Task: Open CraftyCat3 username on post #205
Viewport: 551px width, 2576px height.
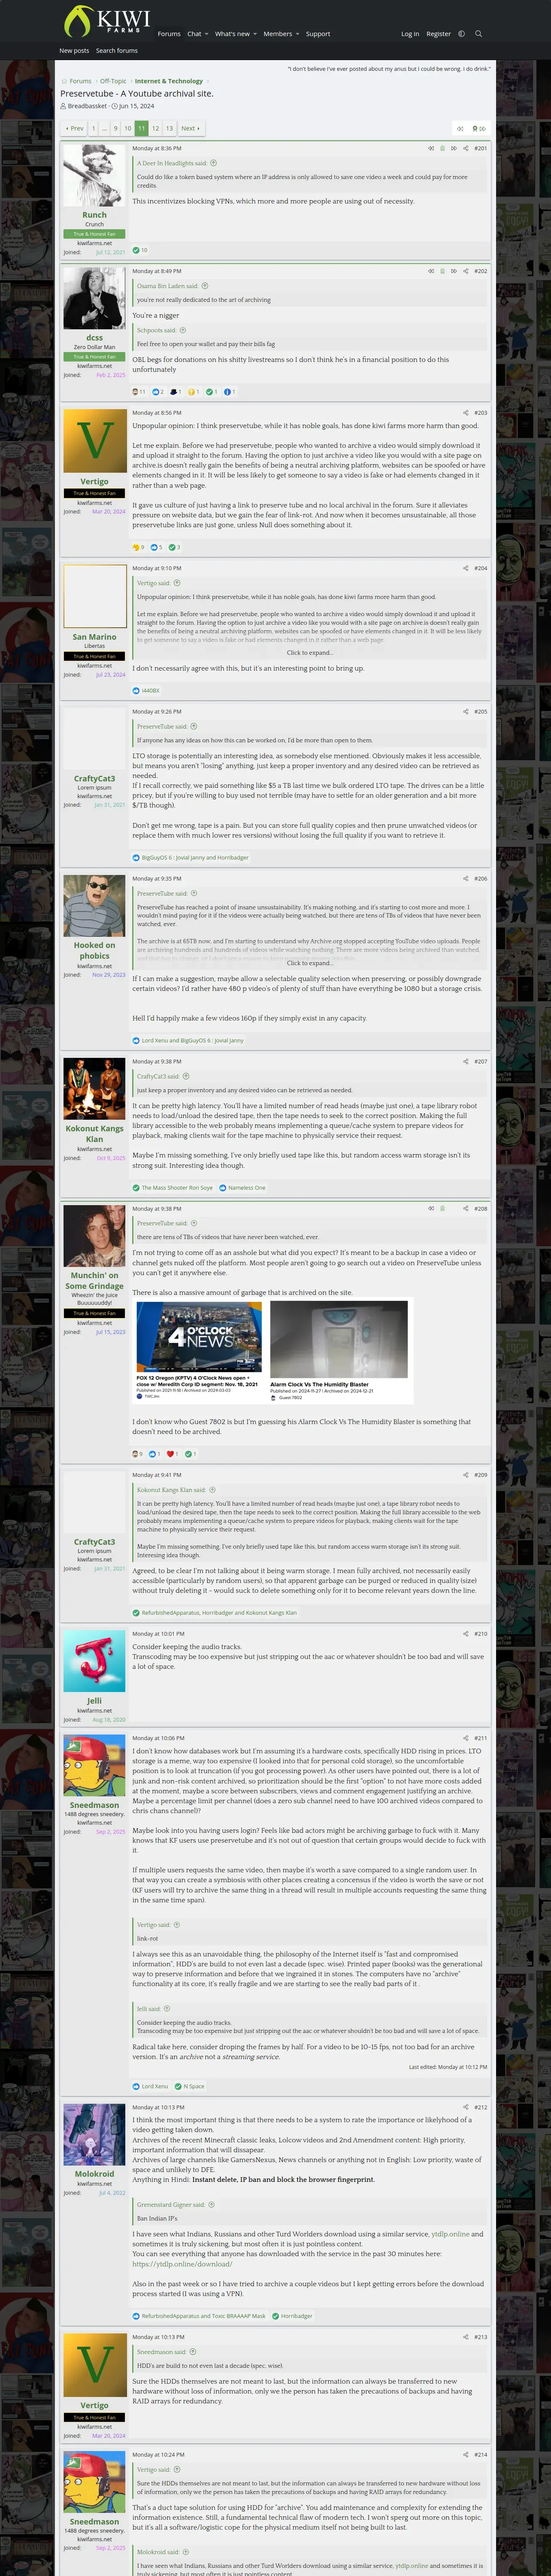Action: point(94,779)
